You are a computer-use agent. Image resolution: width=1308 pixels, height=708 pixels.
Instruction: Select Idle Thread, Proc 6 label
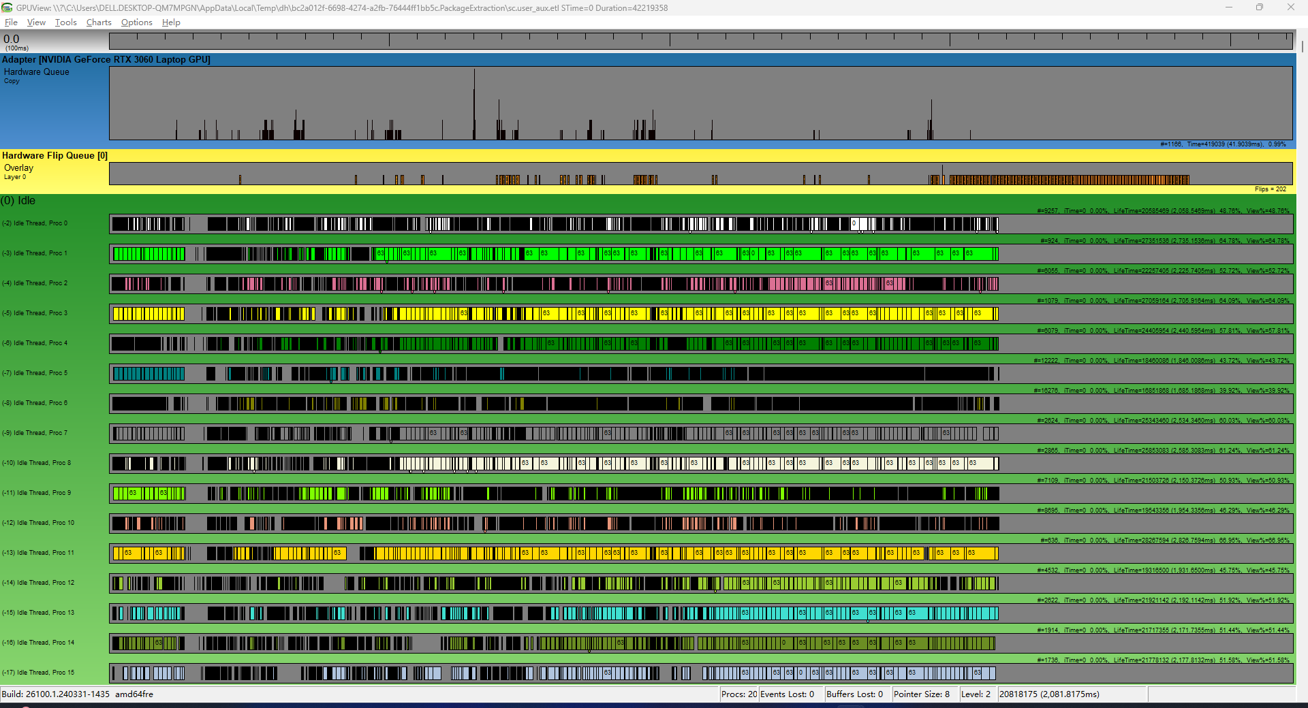tap(35, 403)
